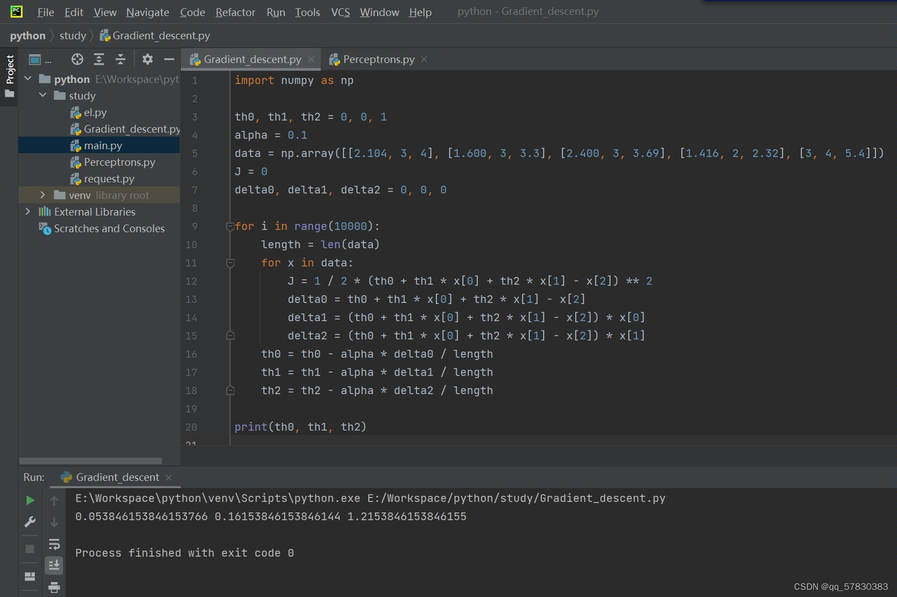Click the import numpy as np line

click(x=294, y=81)
